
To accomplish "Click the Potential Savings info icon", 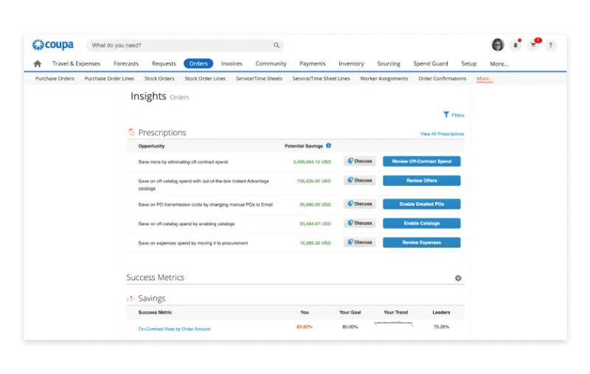I will click(x=328, y=145).
